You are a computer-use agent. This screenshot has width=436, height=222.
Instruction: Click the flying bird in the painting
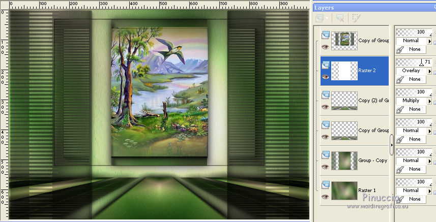tap(169, 51)
